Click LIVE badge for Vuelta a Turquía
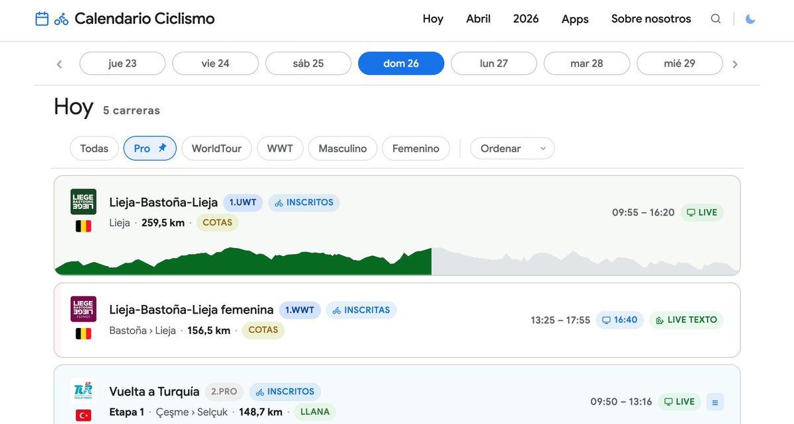 click(x=680, y=402)
